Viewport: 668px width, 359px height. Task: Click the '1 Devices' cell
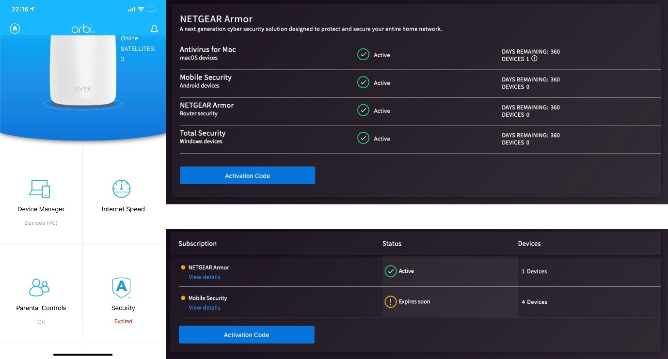534,271
